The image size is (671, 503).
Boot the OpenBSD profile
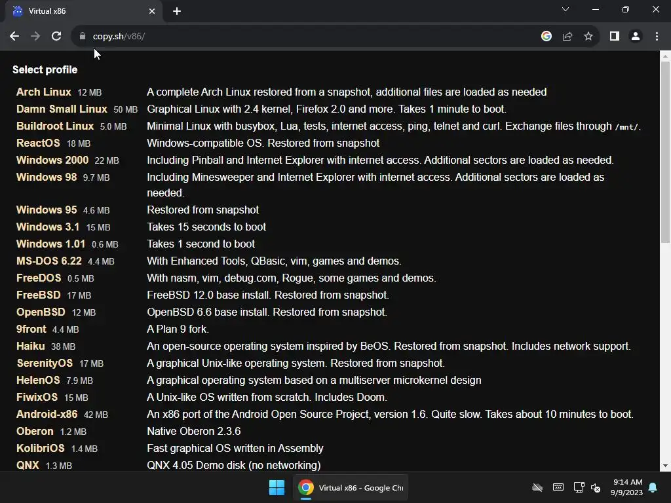click(41, 312)
